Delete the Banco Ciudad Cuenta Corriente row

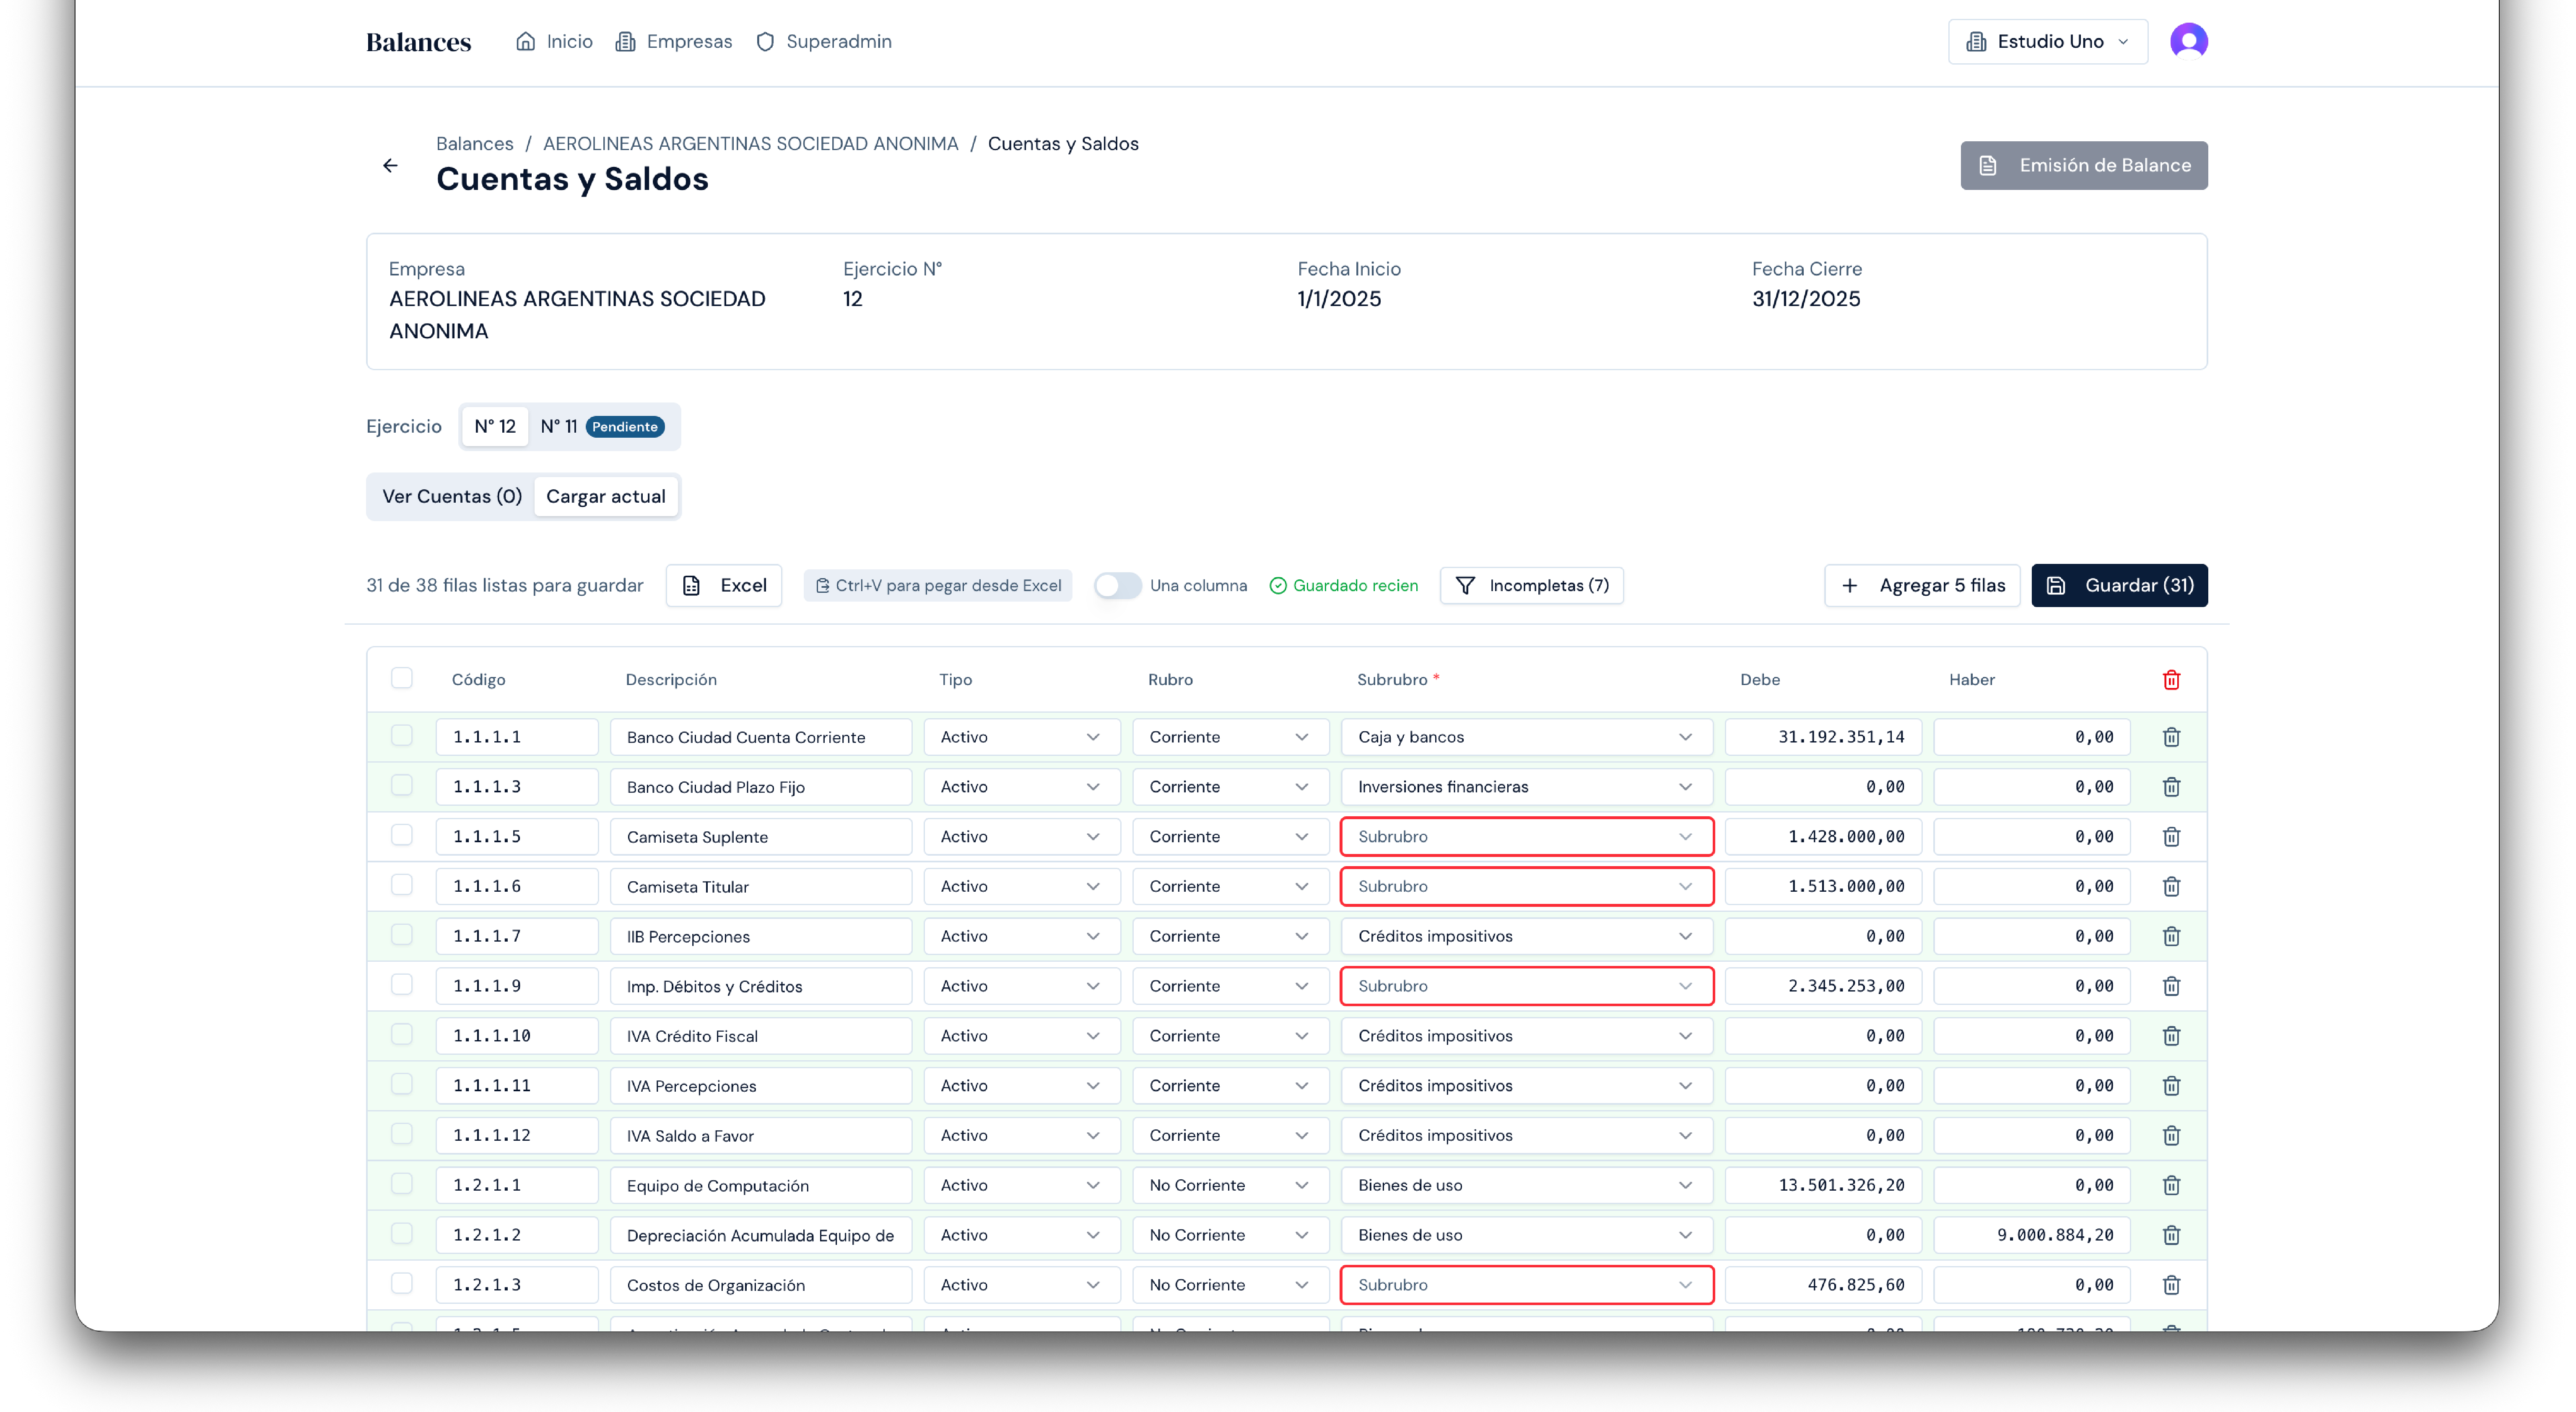pos(2171,737)
